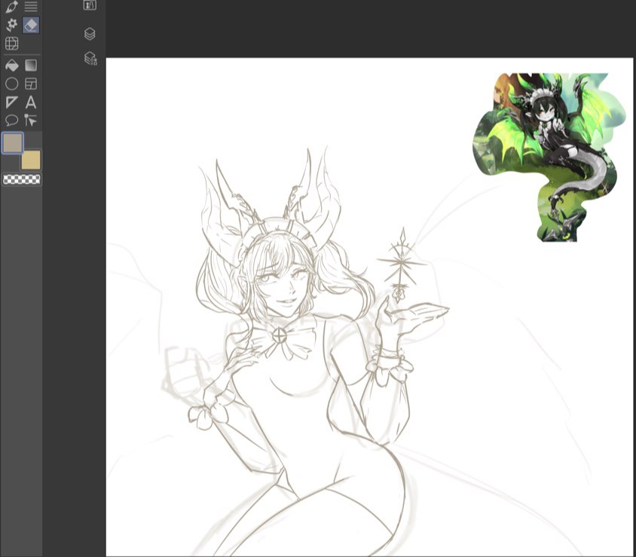This screenshot has width=636, height=557.
Task: Pick the Fill bucket tool
Action: click(x=11, y=66)
